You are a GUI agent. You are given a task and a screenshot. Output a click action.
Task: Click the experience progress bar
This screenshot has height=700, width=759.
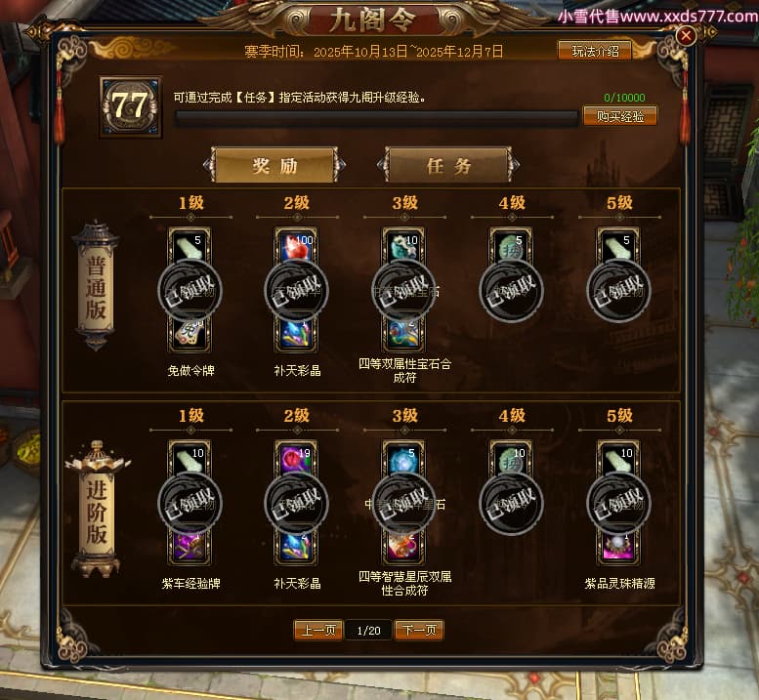376,119
